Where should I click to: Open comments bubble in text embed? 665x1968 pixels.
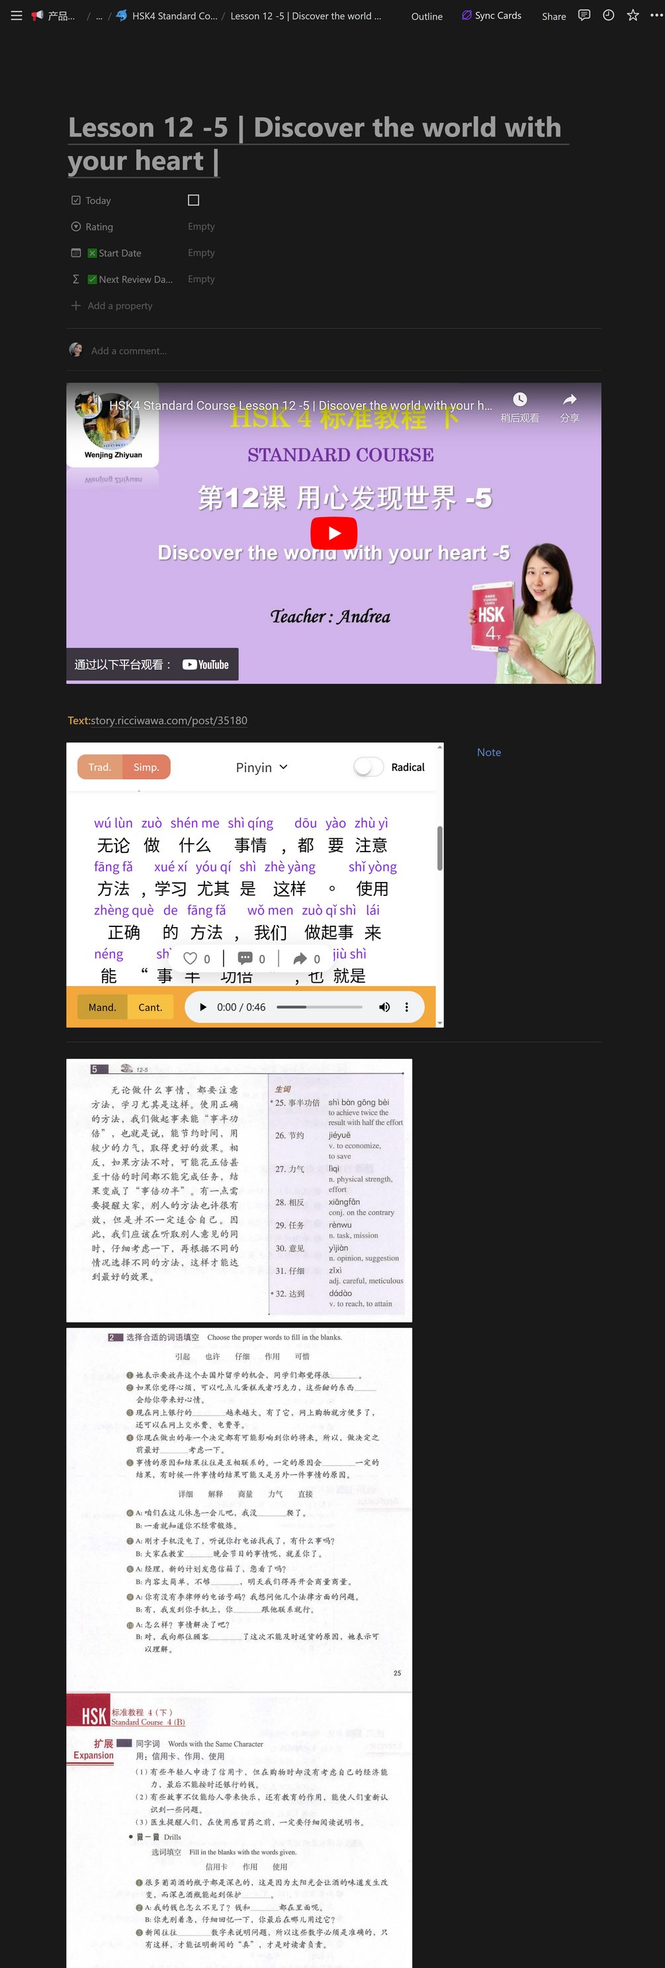tap(245, 958)
